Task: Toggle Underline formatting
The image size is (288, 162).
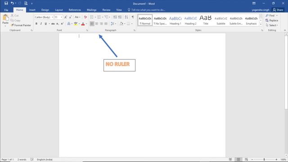Action: click(x=45, y=24)
